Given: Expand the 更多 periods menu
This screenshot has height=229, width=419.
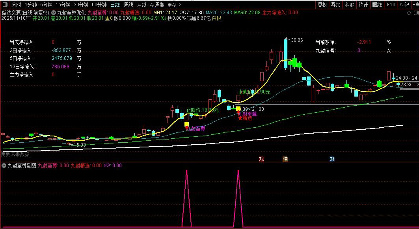Looking at the screenshot, I should click(x=174, y=5).
